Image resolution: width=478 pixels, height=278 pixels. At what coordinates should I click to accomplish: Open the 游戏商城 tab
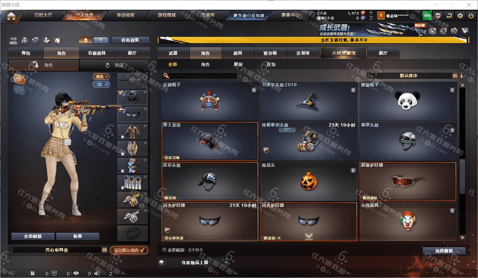pos(166,15)
